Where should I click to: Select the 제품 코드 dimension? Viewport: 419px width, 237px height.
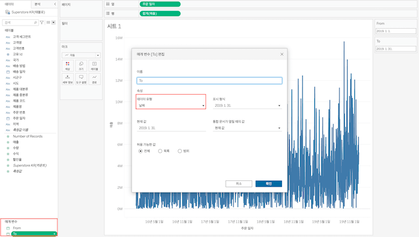pyautogui.click(x=19, y=101)
